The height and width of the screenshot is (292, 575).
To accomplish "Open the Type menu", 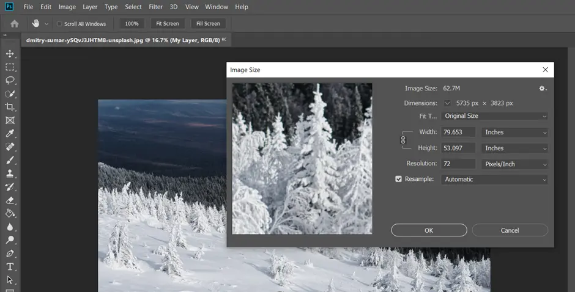I will point(111,7).
